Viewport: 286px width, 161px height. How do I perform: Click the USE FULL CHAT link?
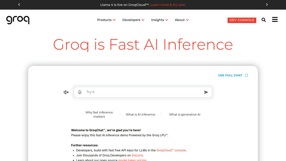pos(230,75)
